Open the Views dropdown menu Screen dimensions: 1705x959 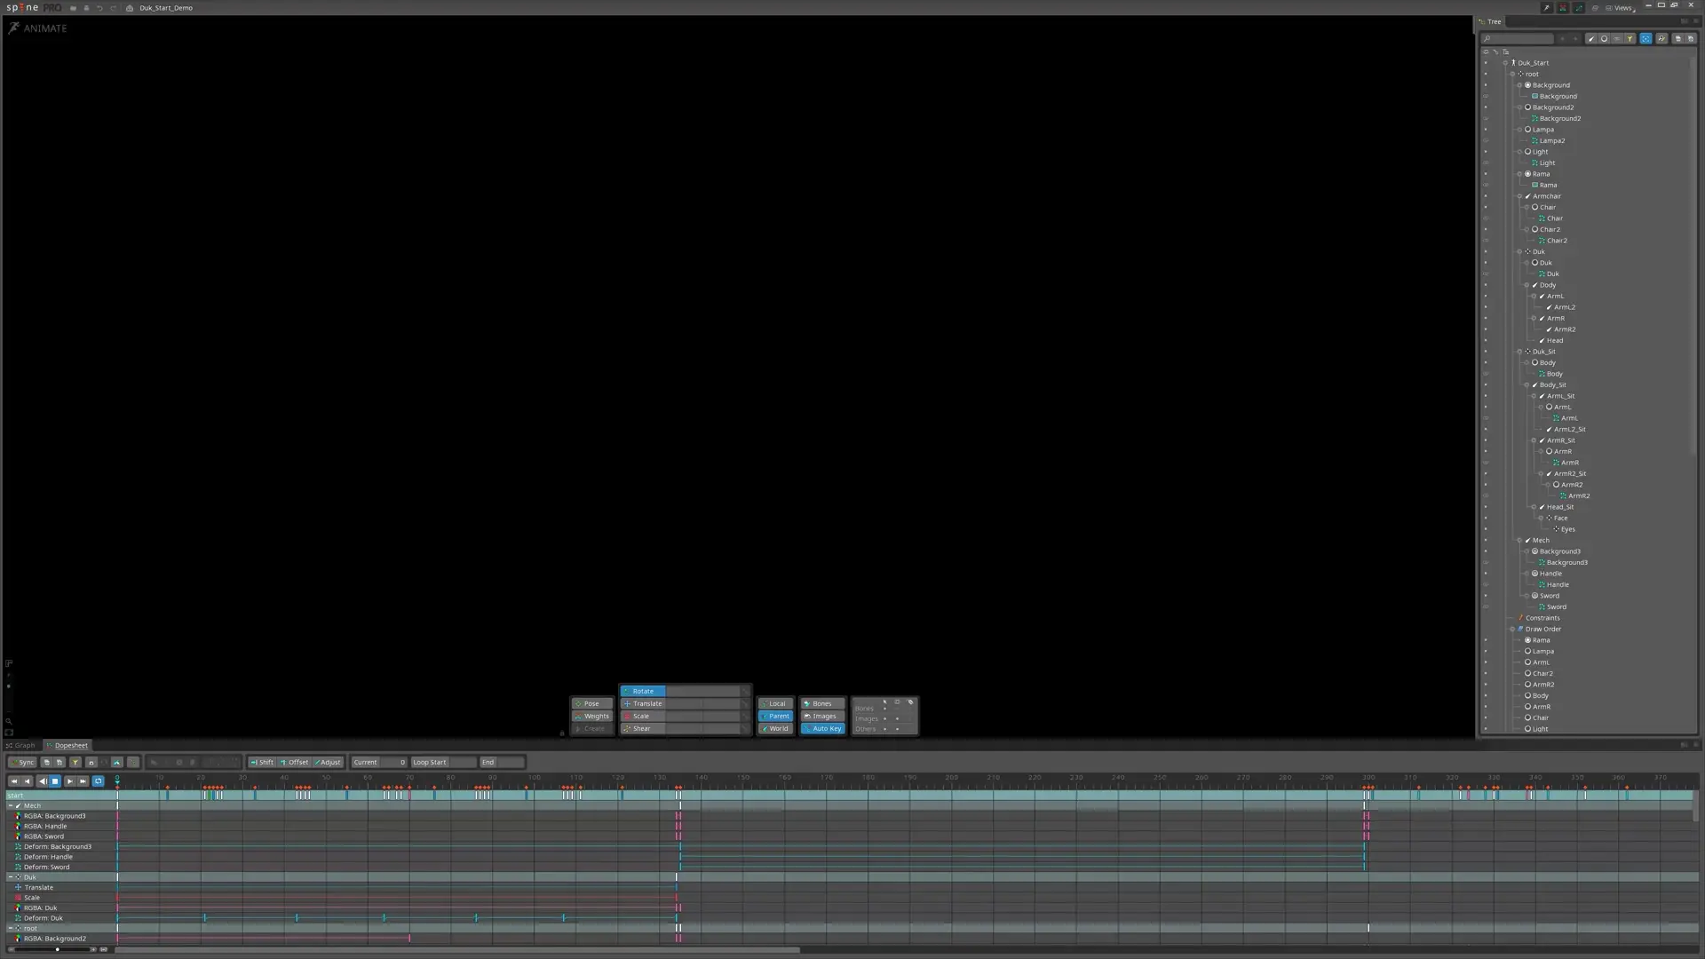[x=1621, y=8]
